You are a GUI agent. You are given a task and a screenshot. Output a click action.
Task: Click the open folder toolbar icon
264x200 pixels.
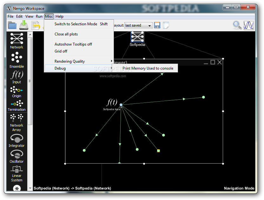click(12, 25)
